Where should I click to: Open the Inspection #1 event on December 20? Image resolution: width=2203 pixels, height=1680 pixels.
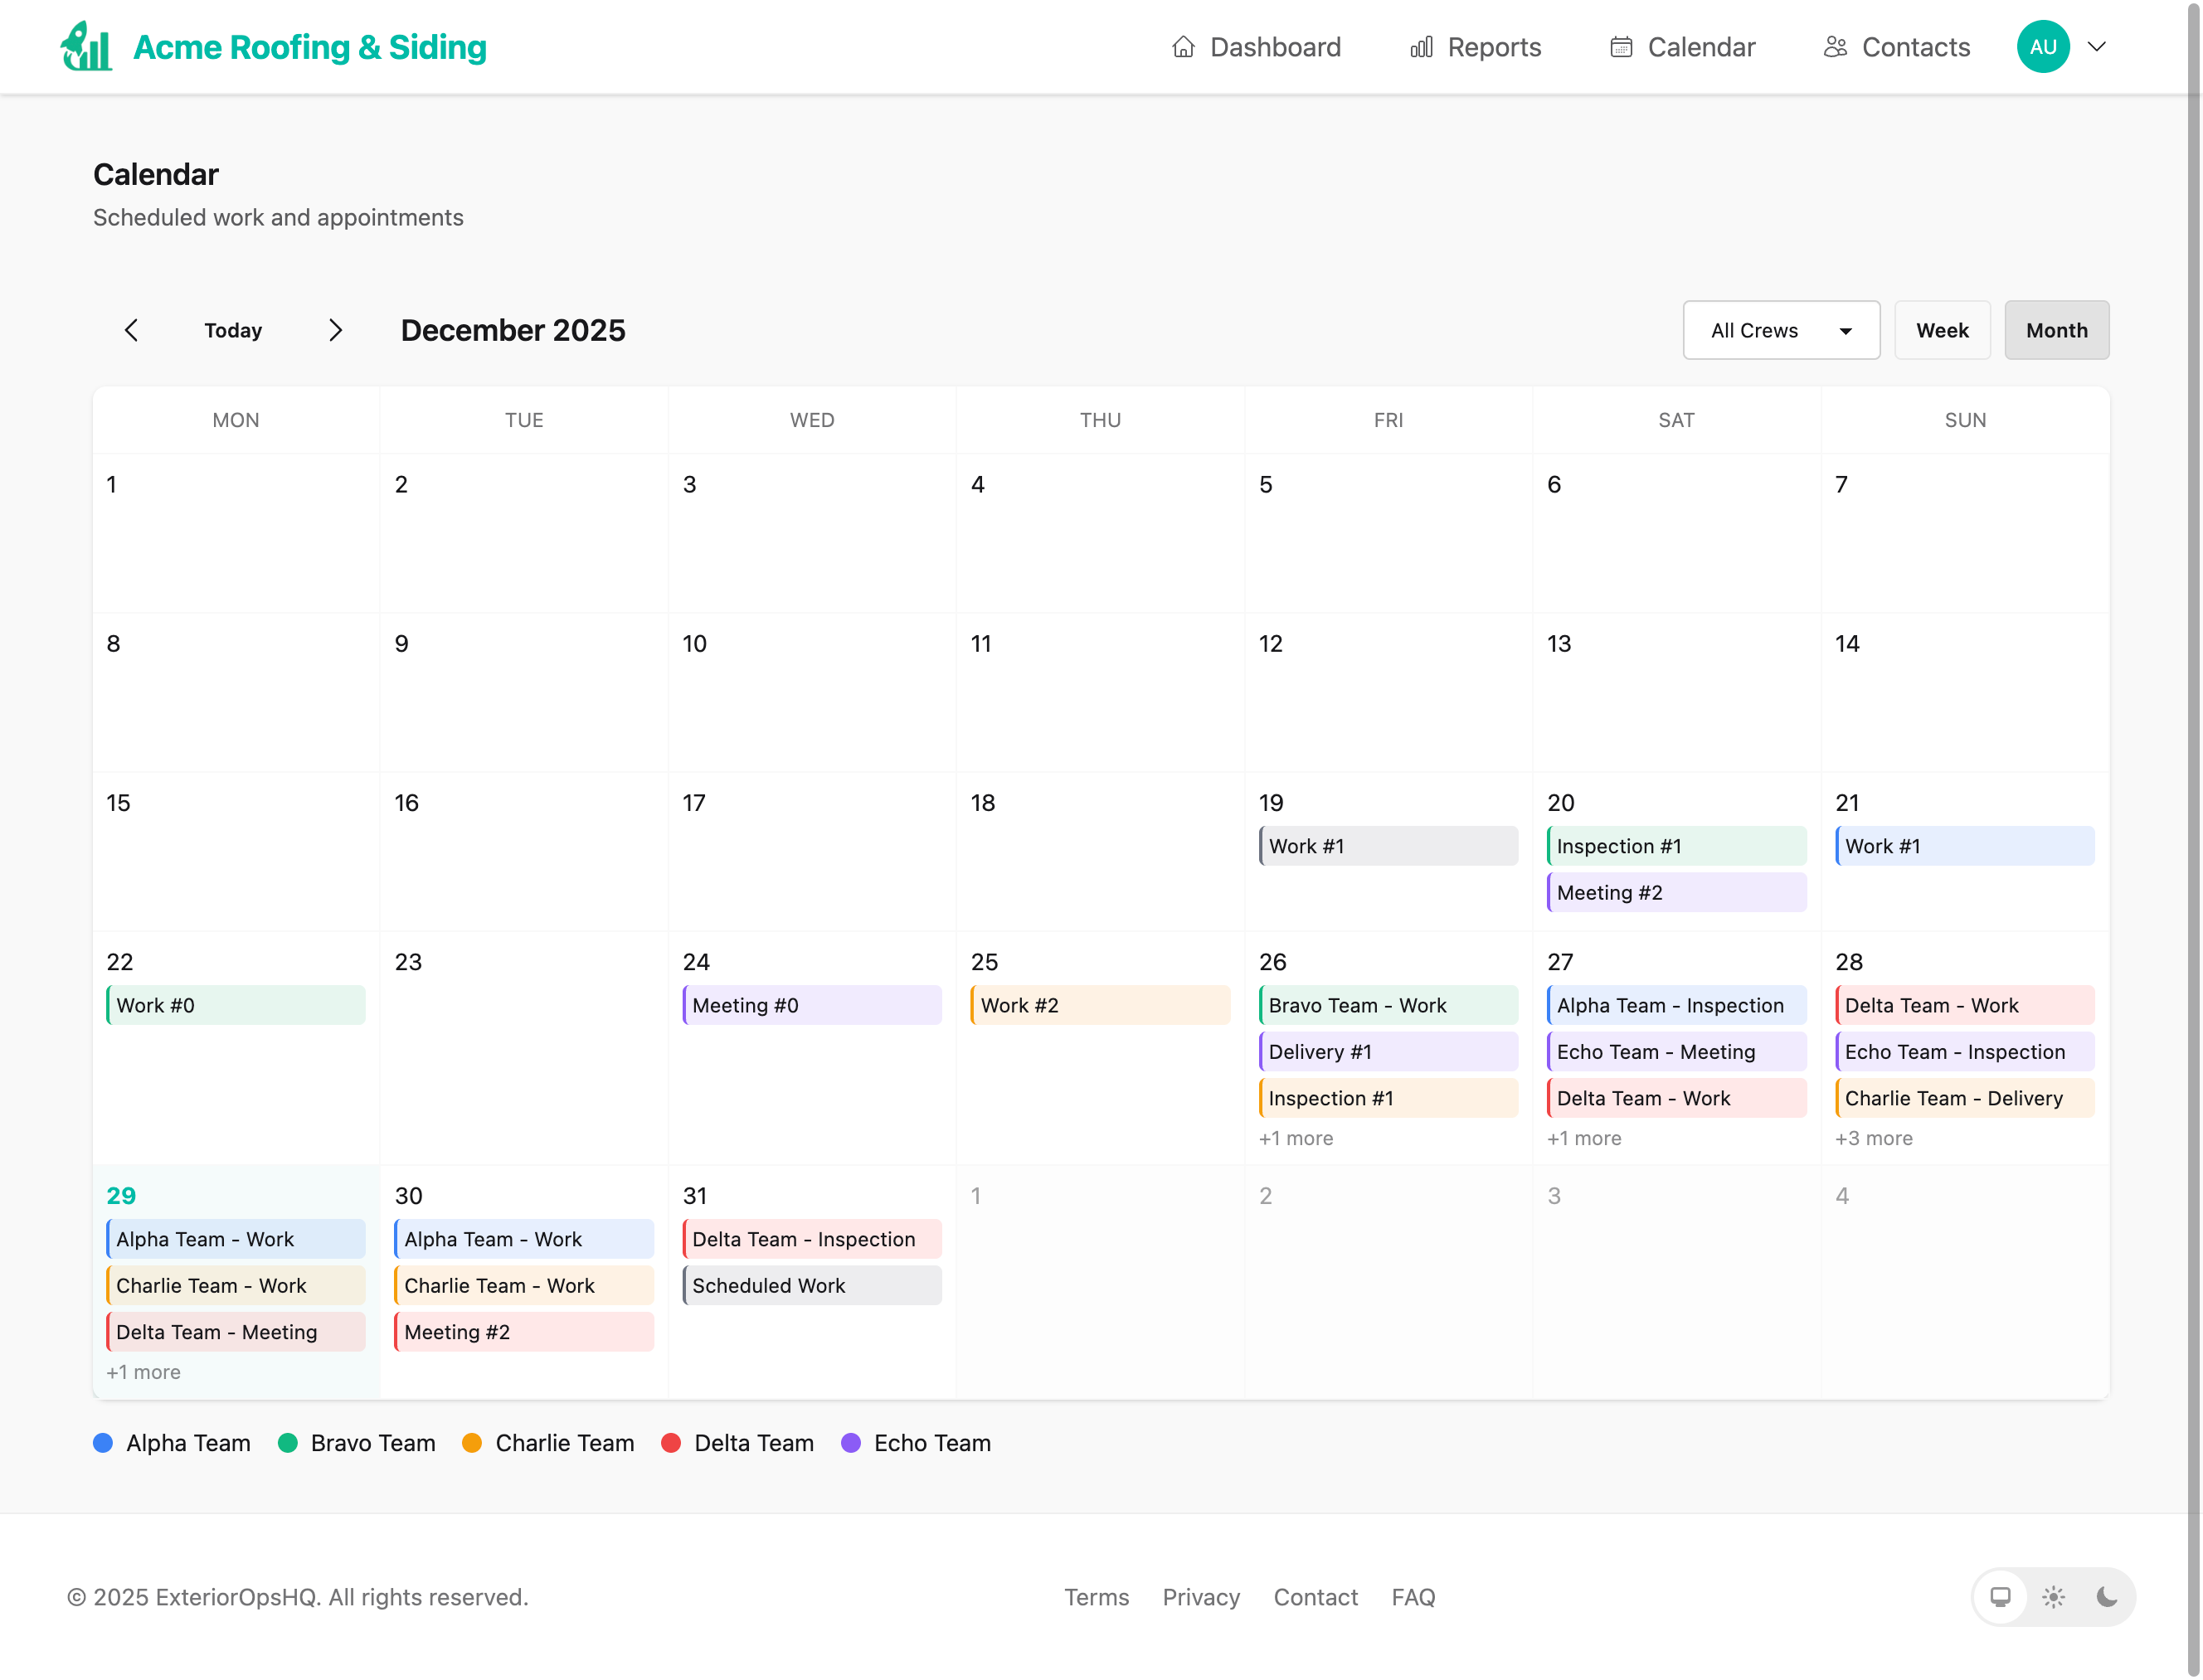tap(1676, 846)
